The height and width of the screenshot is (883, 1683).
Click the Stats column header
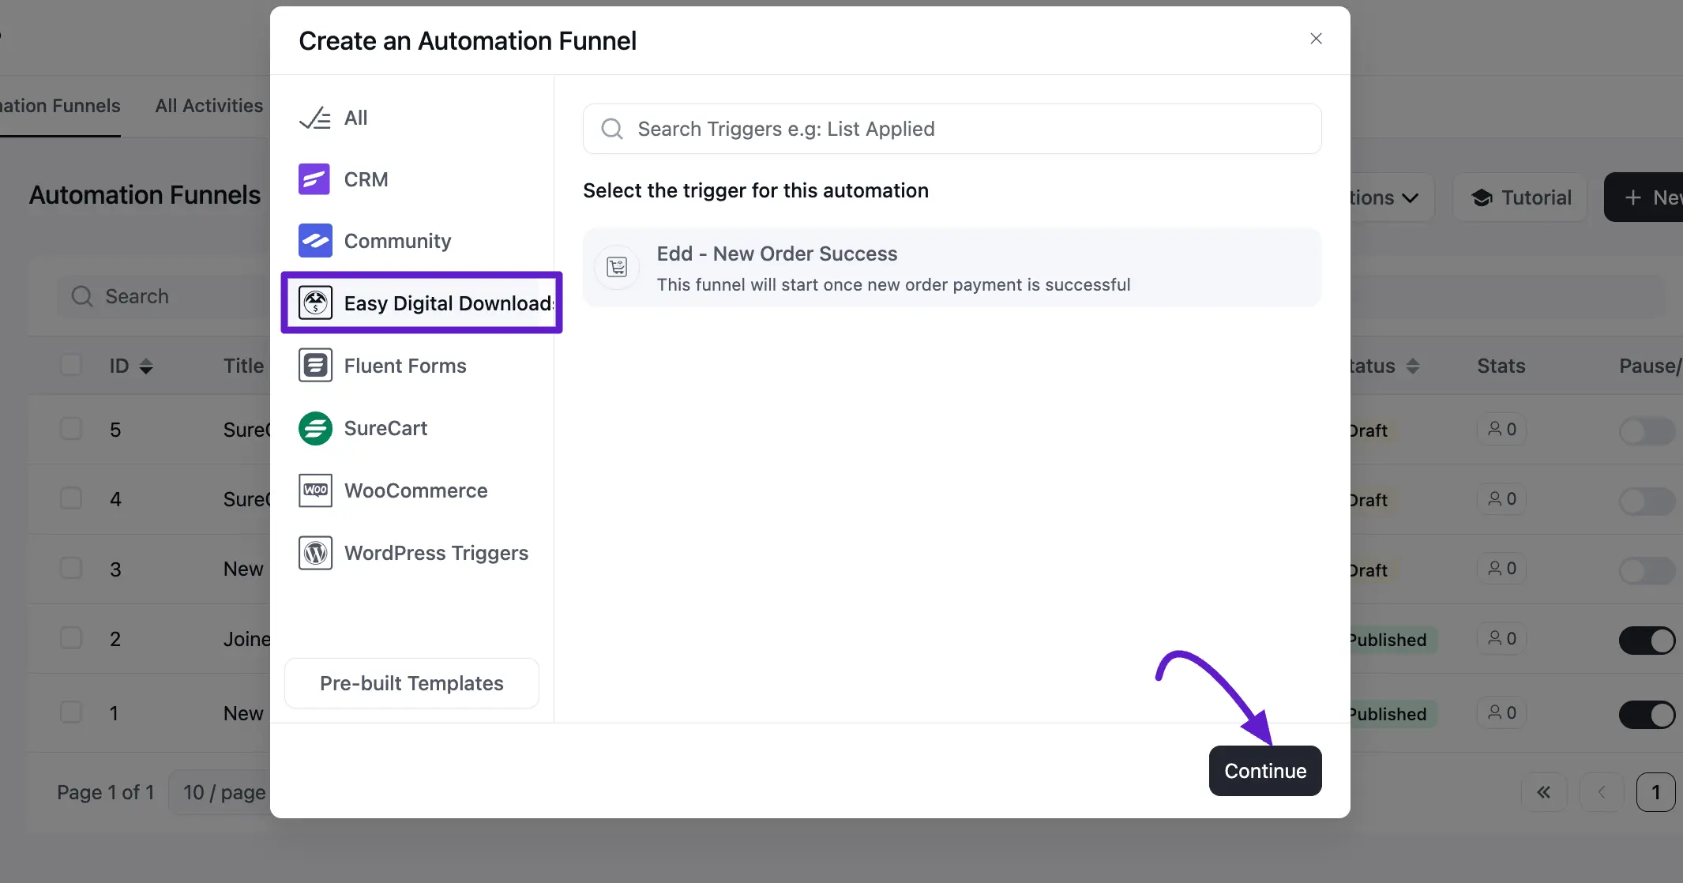click(1501, 366)
